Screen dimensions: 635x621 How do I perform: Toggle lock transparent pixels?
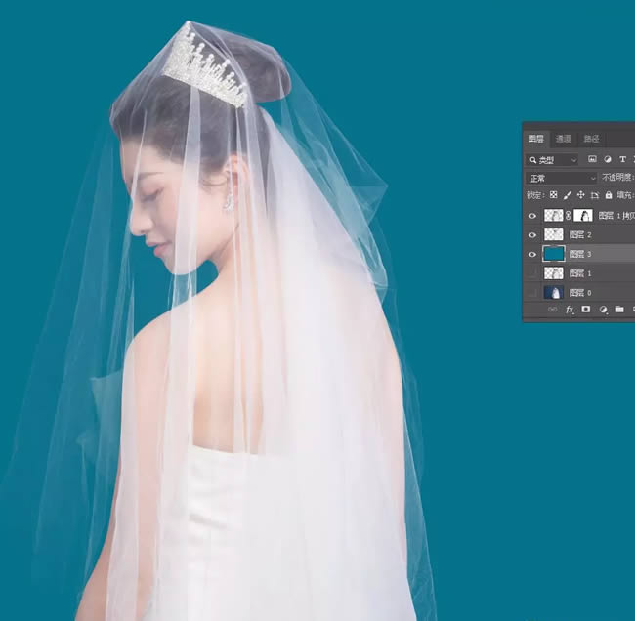click(x=553, y=195)
